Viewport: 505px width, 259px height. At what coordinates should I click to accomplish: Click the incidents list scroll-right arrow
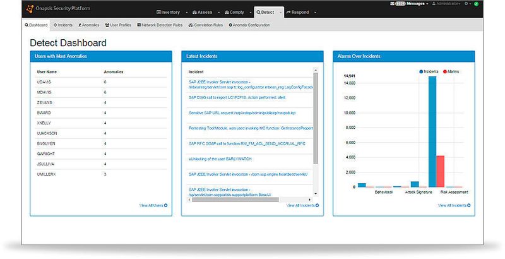coord(310,200)
